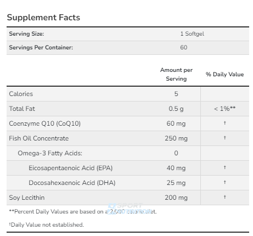Click the Total Fat 0.5 g amount
Viewport: 253px width, 236px height.
[x=176, y=109]
